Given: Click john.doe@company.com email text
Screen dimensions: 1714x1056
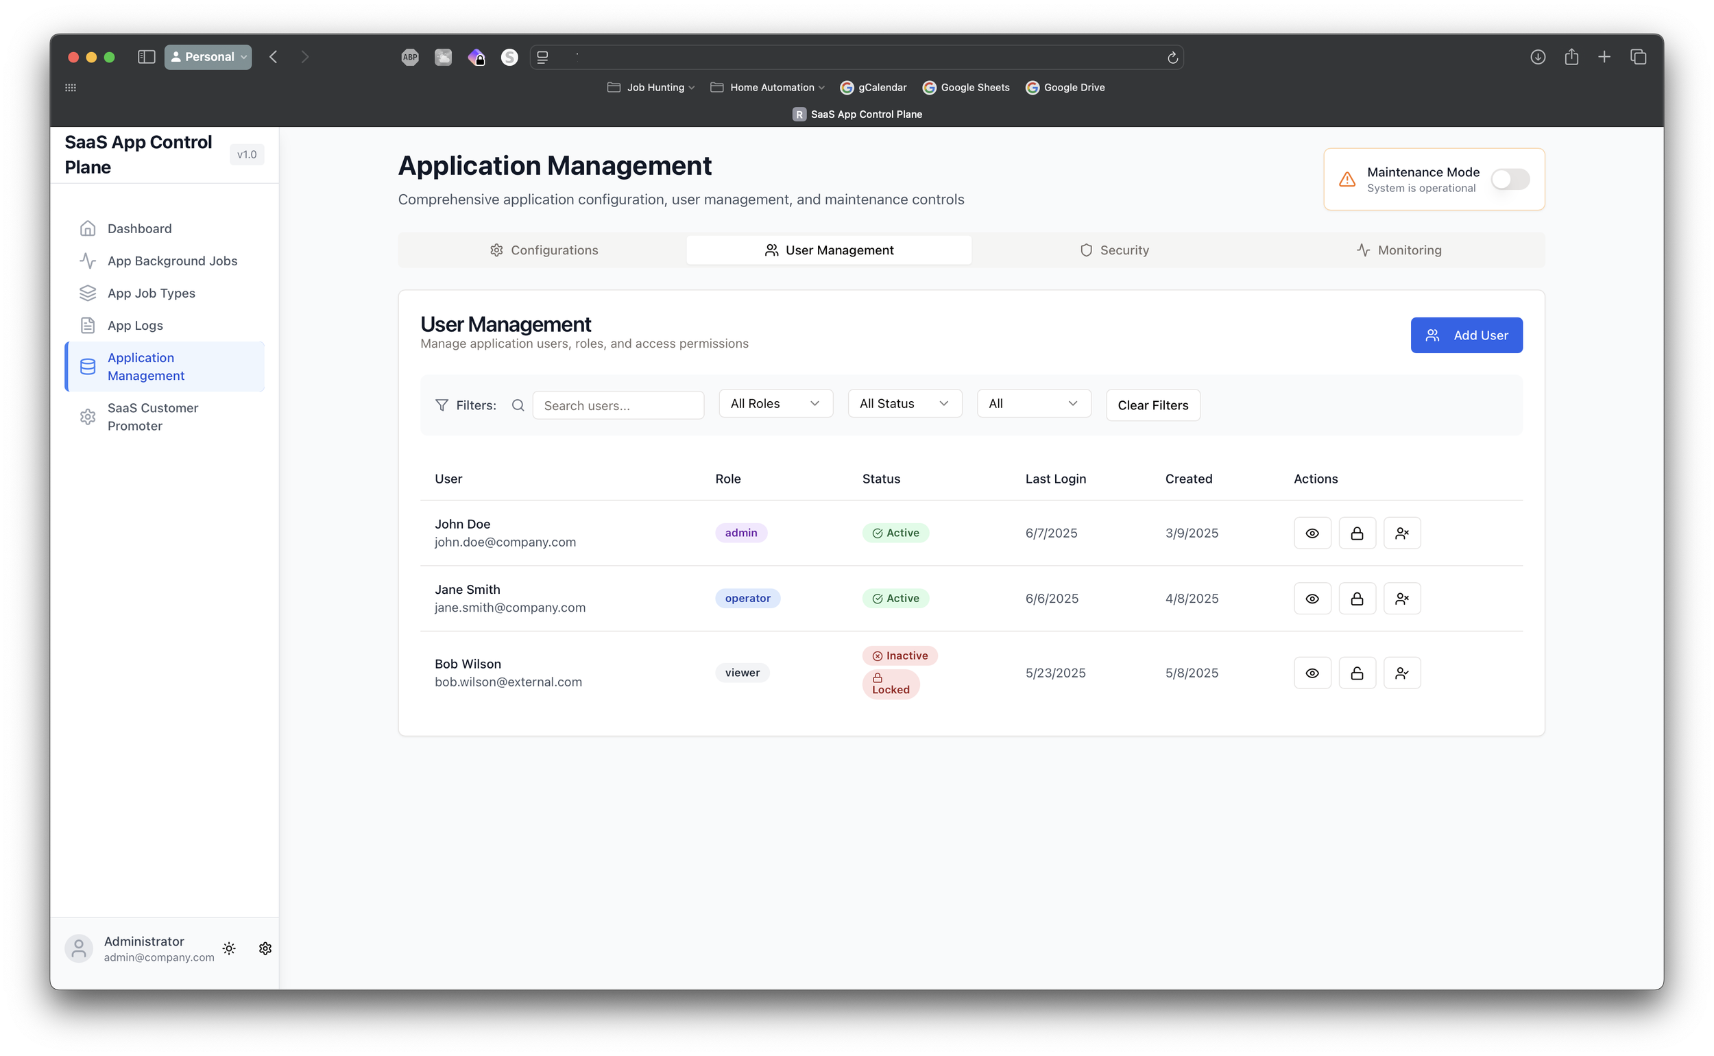Looking at the screenshot, I should tap(505, 542).
